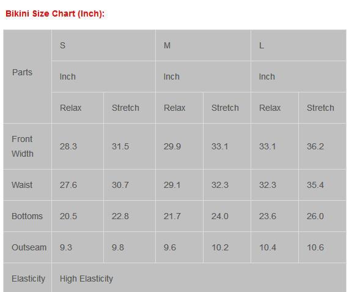Select the Bottoms row label
The height and width of the screenshot is (292, 349).
coord(27,216)
